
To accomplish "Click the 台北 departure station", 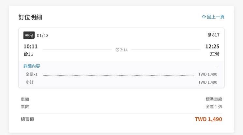I will coord(28,54).
